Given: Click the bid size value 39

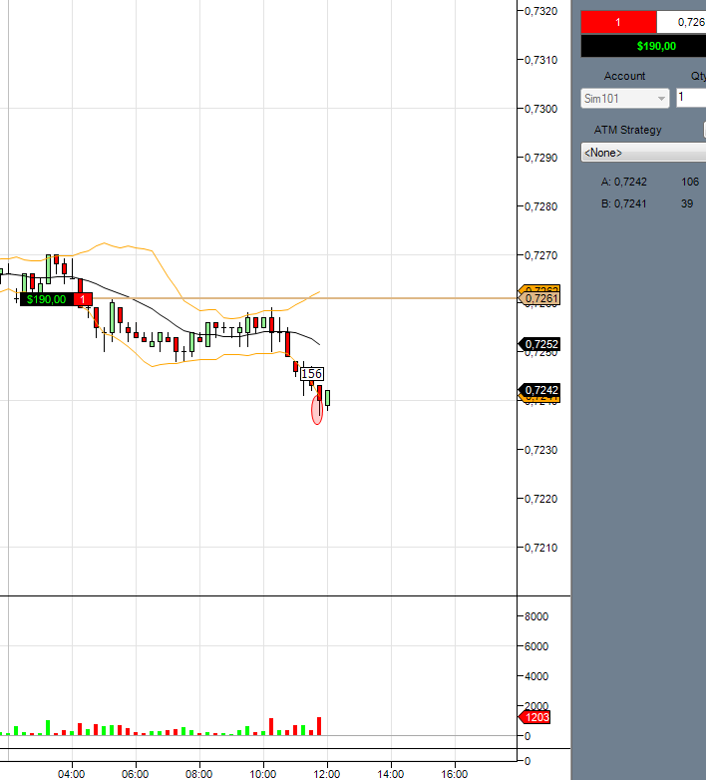Looking at the screenshot, I should pyautogui.click(x=687, y=203).
